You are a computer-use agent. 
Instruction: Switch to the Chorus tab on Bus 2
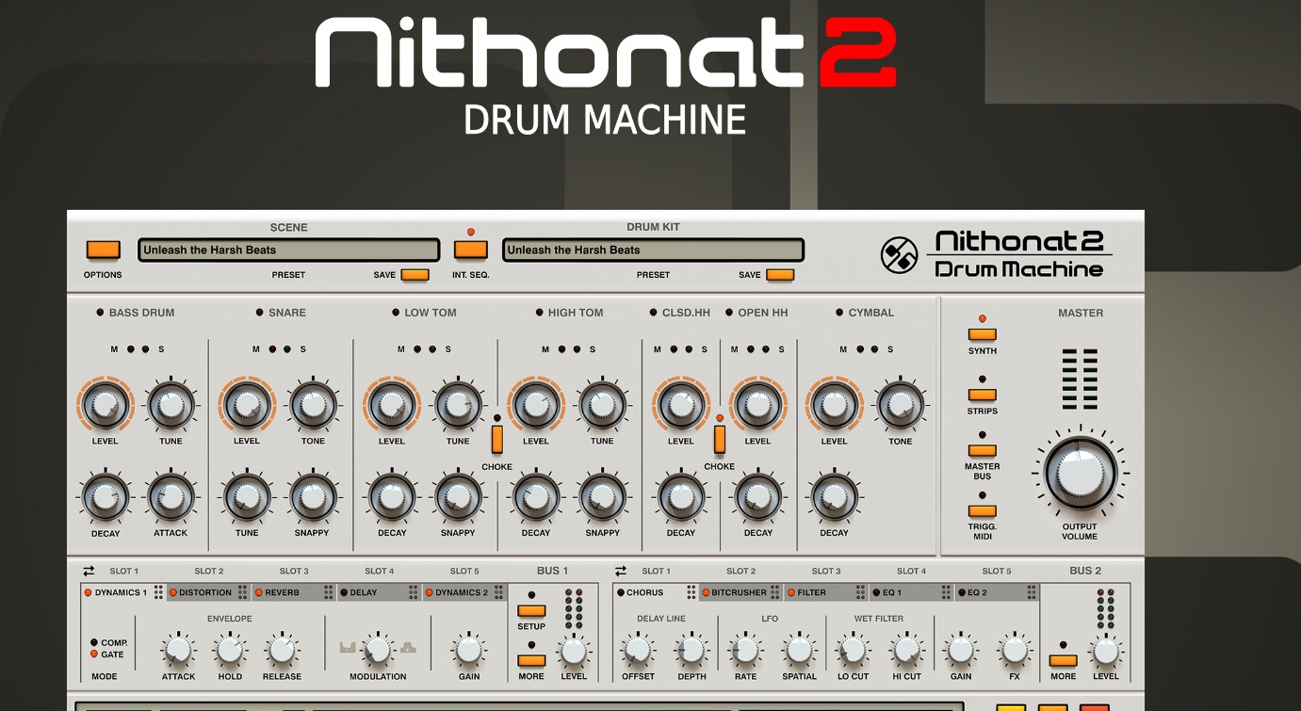pyautogui.click(x=644, y=592)
